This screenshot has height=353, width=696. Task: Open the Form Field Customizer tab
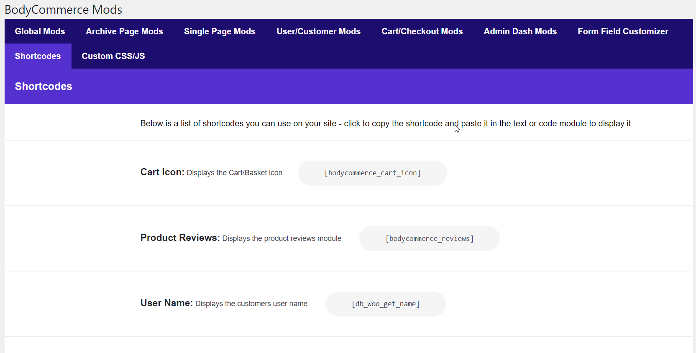623,31
